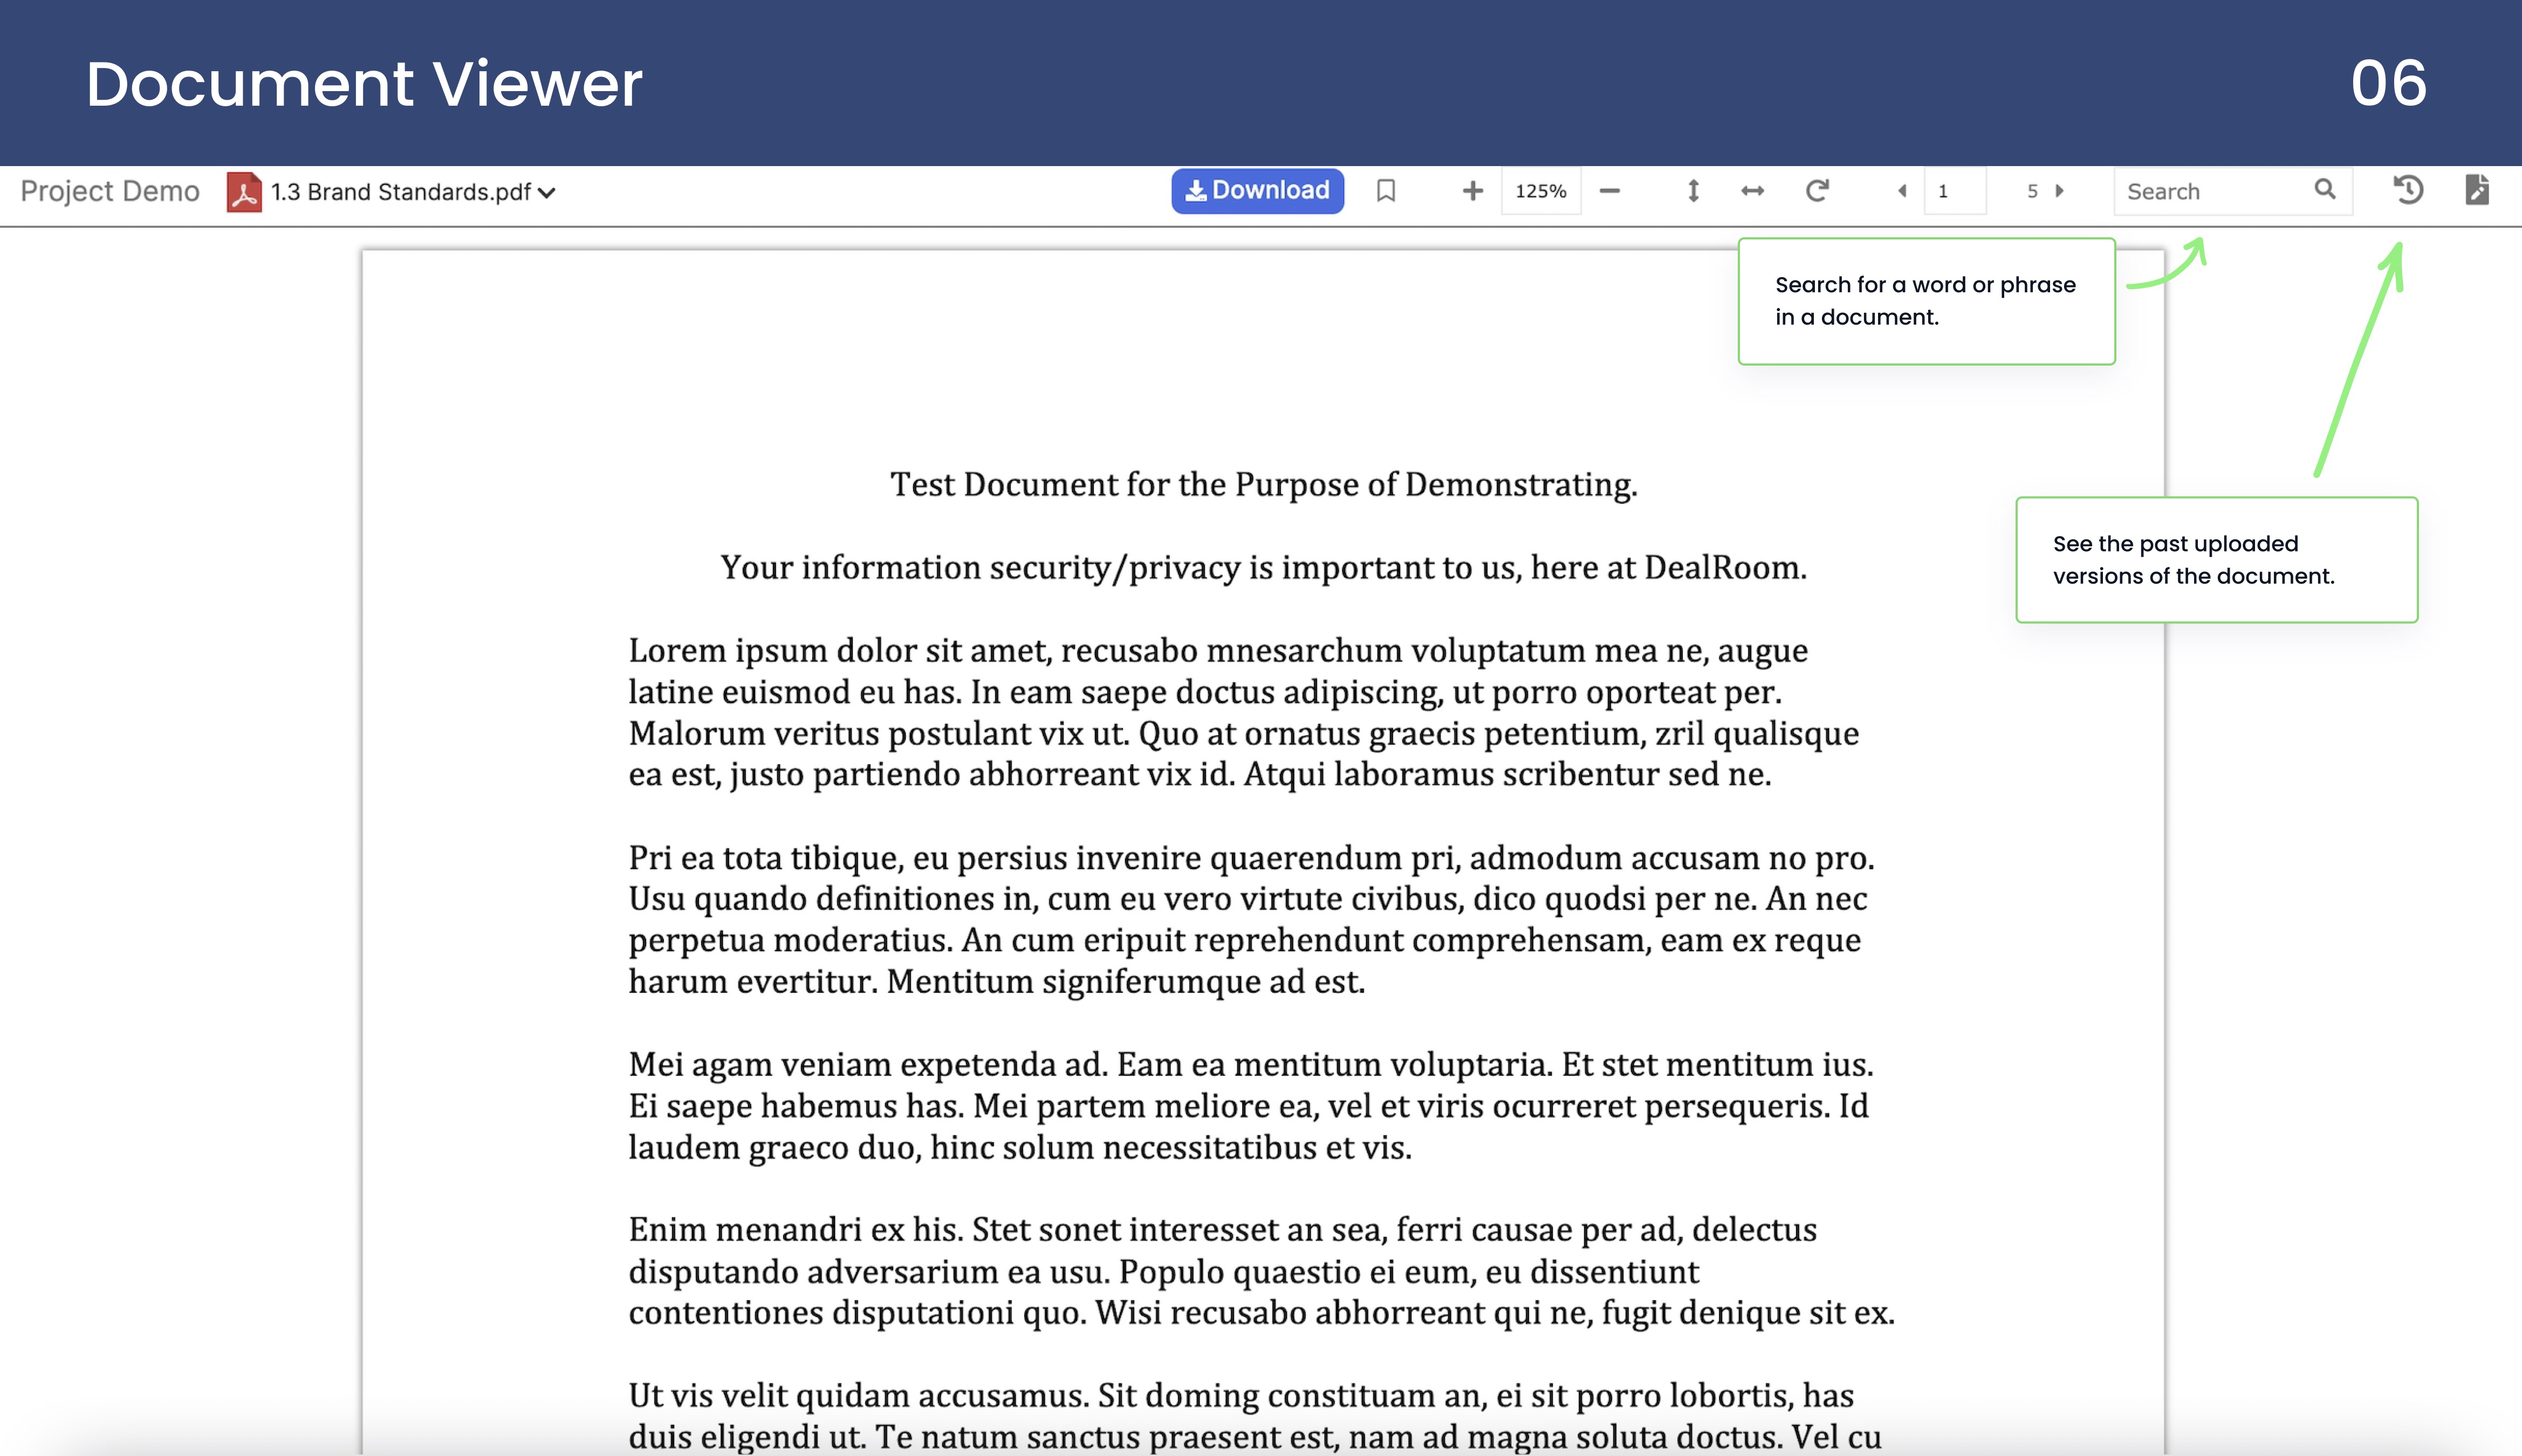Click the 125% zoom level field

(x=1540, y=190)
